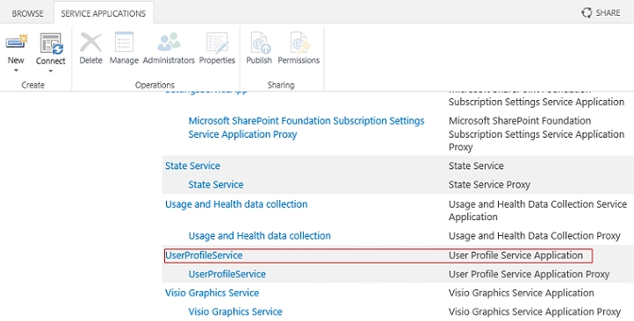The image size is (634, 321).
Task: Select the 'State Service Proxy' type text
Action: click(x=489, y=184)
